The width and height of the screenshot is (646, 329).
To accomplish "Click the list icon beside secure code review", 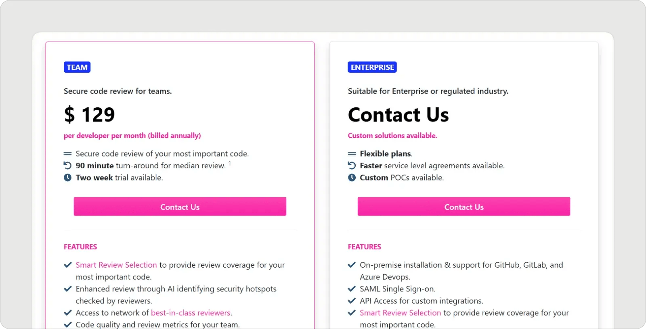I will click(x=67, y=153).
